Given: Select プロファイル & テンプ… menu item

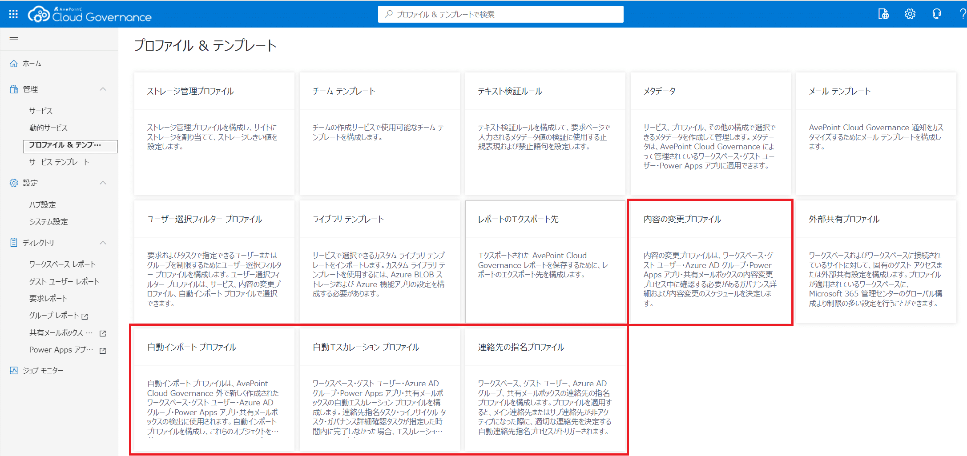Looking at the screenshot, I should (x=70, y=146).
